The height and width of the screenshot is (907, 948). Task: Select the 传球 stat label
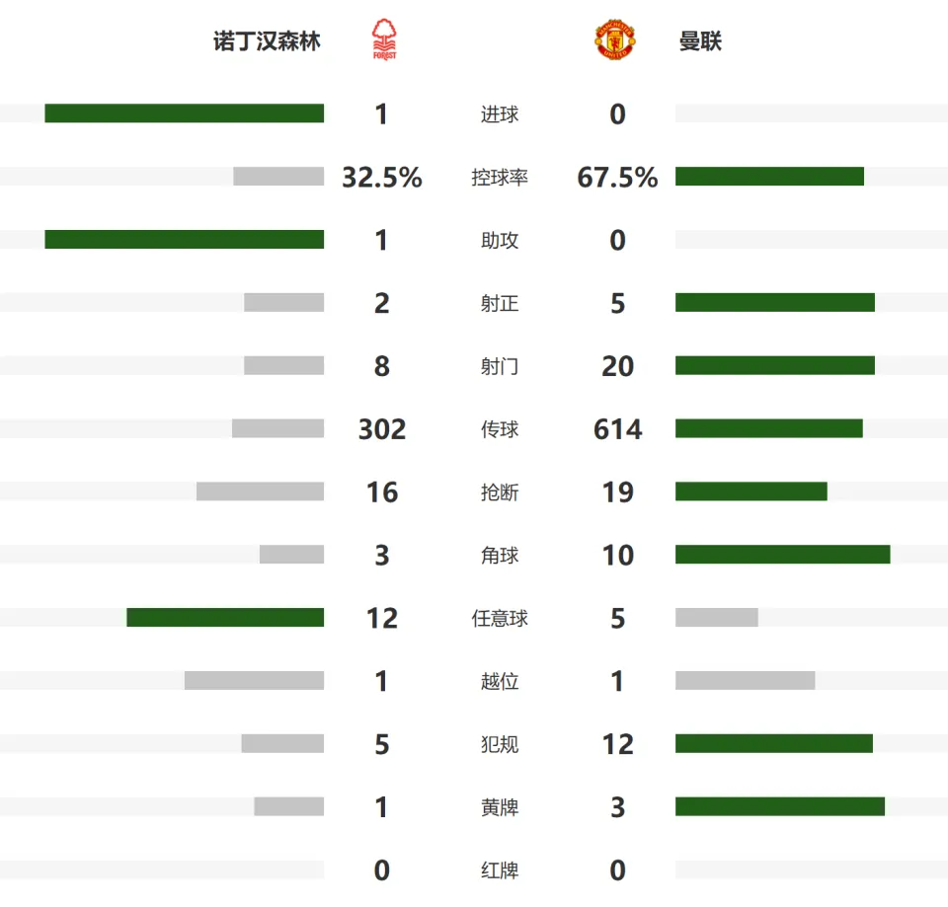point(500,429)
